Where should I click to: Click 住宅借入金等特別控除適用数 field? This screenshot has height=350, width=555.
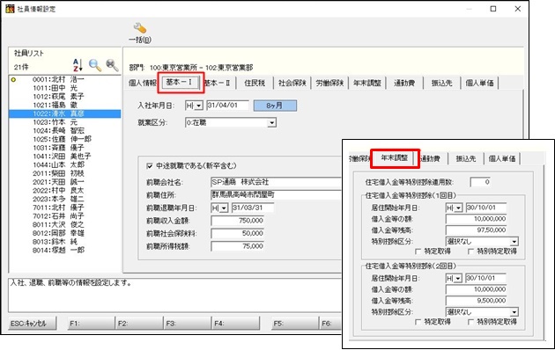480,182
